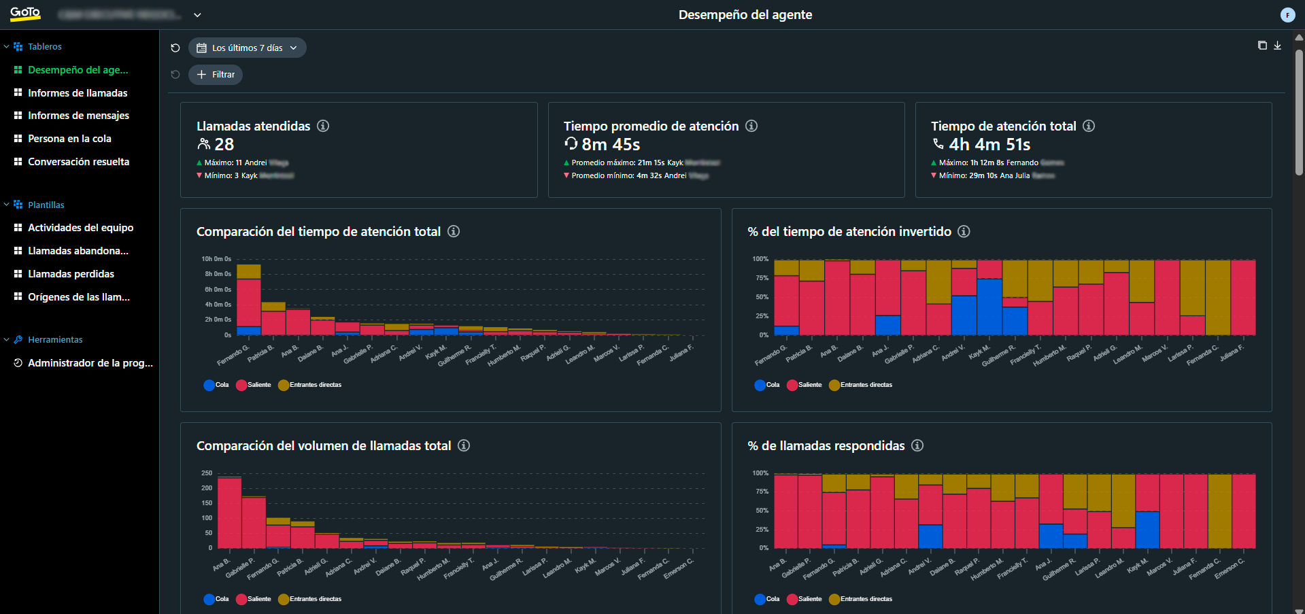Open the info icon beside Tiempo de atención total
Image resolution: width=1305 pixels, height=614 pixels.
click(x=1089, y=126)
